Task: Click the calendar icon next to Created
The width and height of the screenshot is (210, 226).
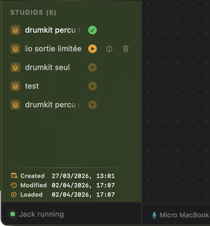Action: point(14,176)
